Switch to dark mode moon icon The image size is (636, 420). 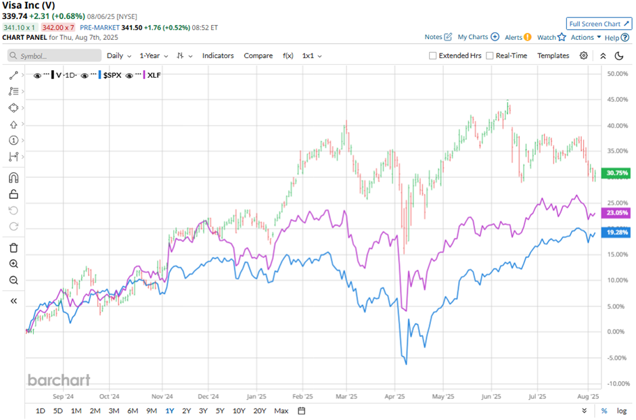coord(619,56)
